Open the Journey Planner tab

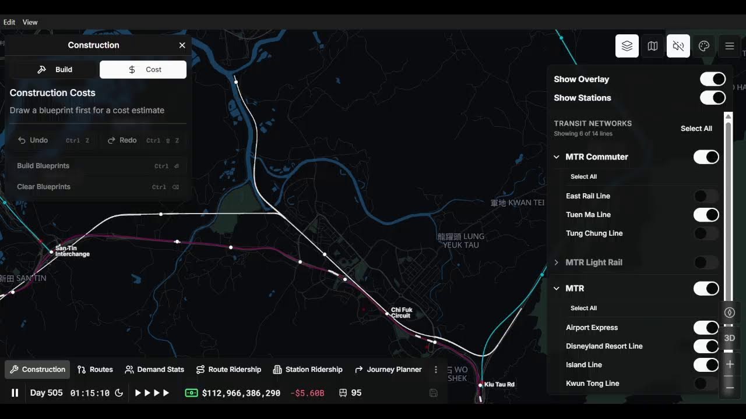388,370
